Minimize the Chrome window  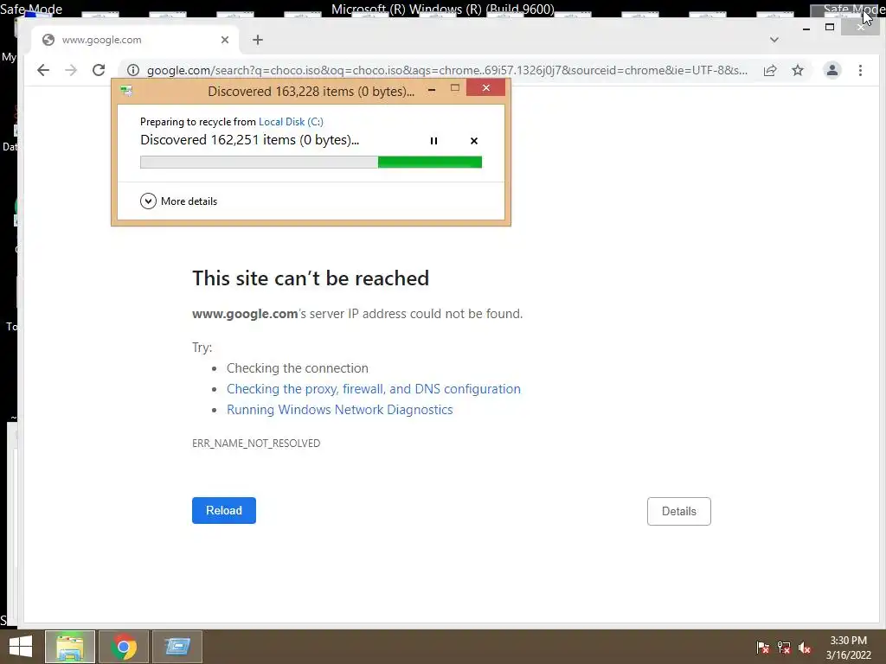(x=806, y=28)
